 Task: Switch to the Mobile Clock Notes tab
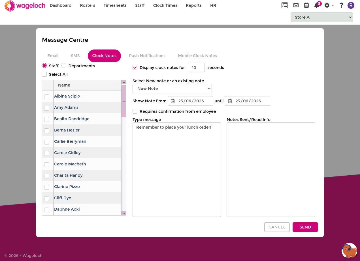[x=197, y=56]
